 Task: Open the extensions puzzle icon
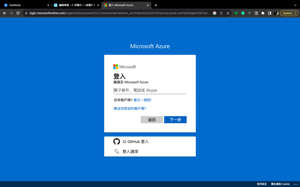(x=263, y=13)
